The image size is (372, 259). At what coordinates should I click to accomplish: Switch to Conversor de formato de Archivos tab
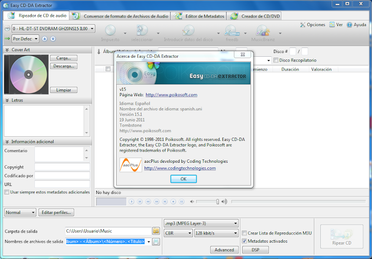(x=120, y=16)
